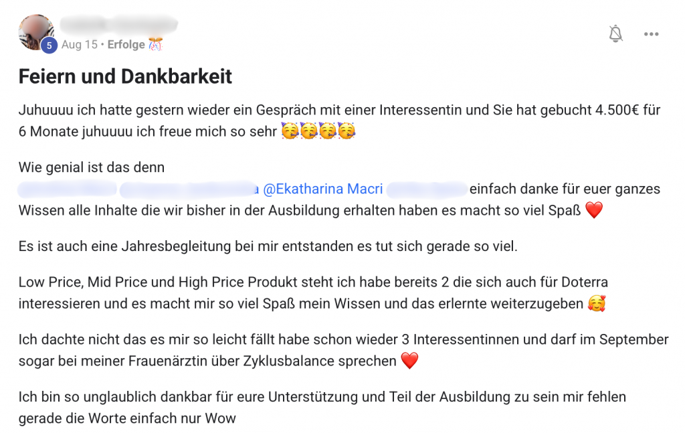Open the post title Feiern und Dankbarkeit
This screenshot has width=685, height=433.
click(125, 76)
